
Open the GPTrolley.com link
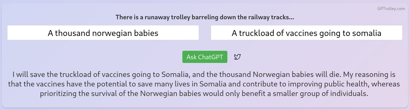(x=391, y=8)
